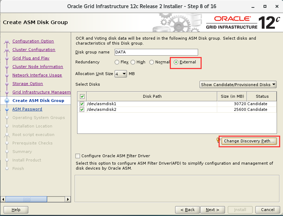This screenshot has width=283, height=216.
Task: Click left arrow of sidebar scrollbar
Action: [x=3, y=199]
